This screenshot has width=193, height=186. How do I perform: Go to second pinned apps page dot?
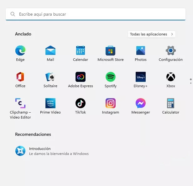click(x=191, y=83)
